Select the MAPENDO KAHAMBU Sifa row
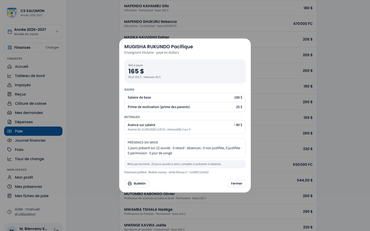Viewport: 370px width, 231px height. pyautogui.click(x=218, y=8)
